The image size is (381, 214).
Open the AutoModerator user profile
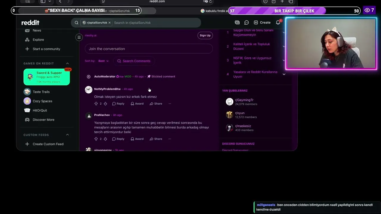tap(105, 76)
